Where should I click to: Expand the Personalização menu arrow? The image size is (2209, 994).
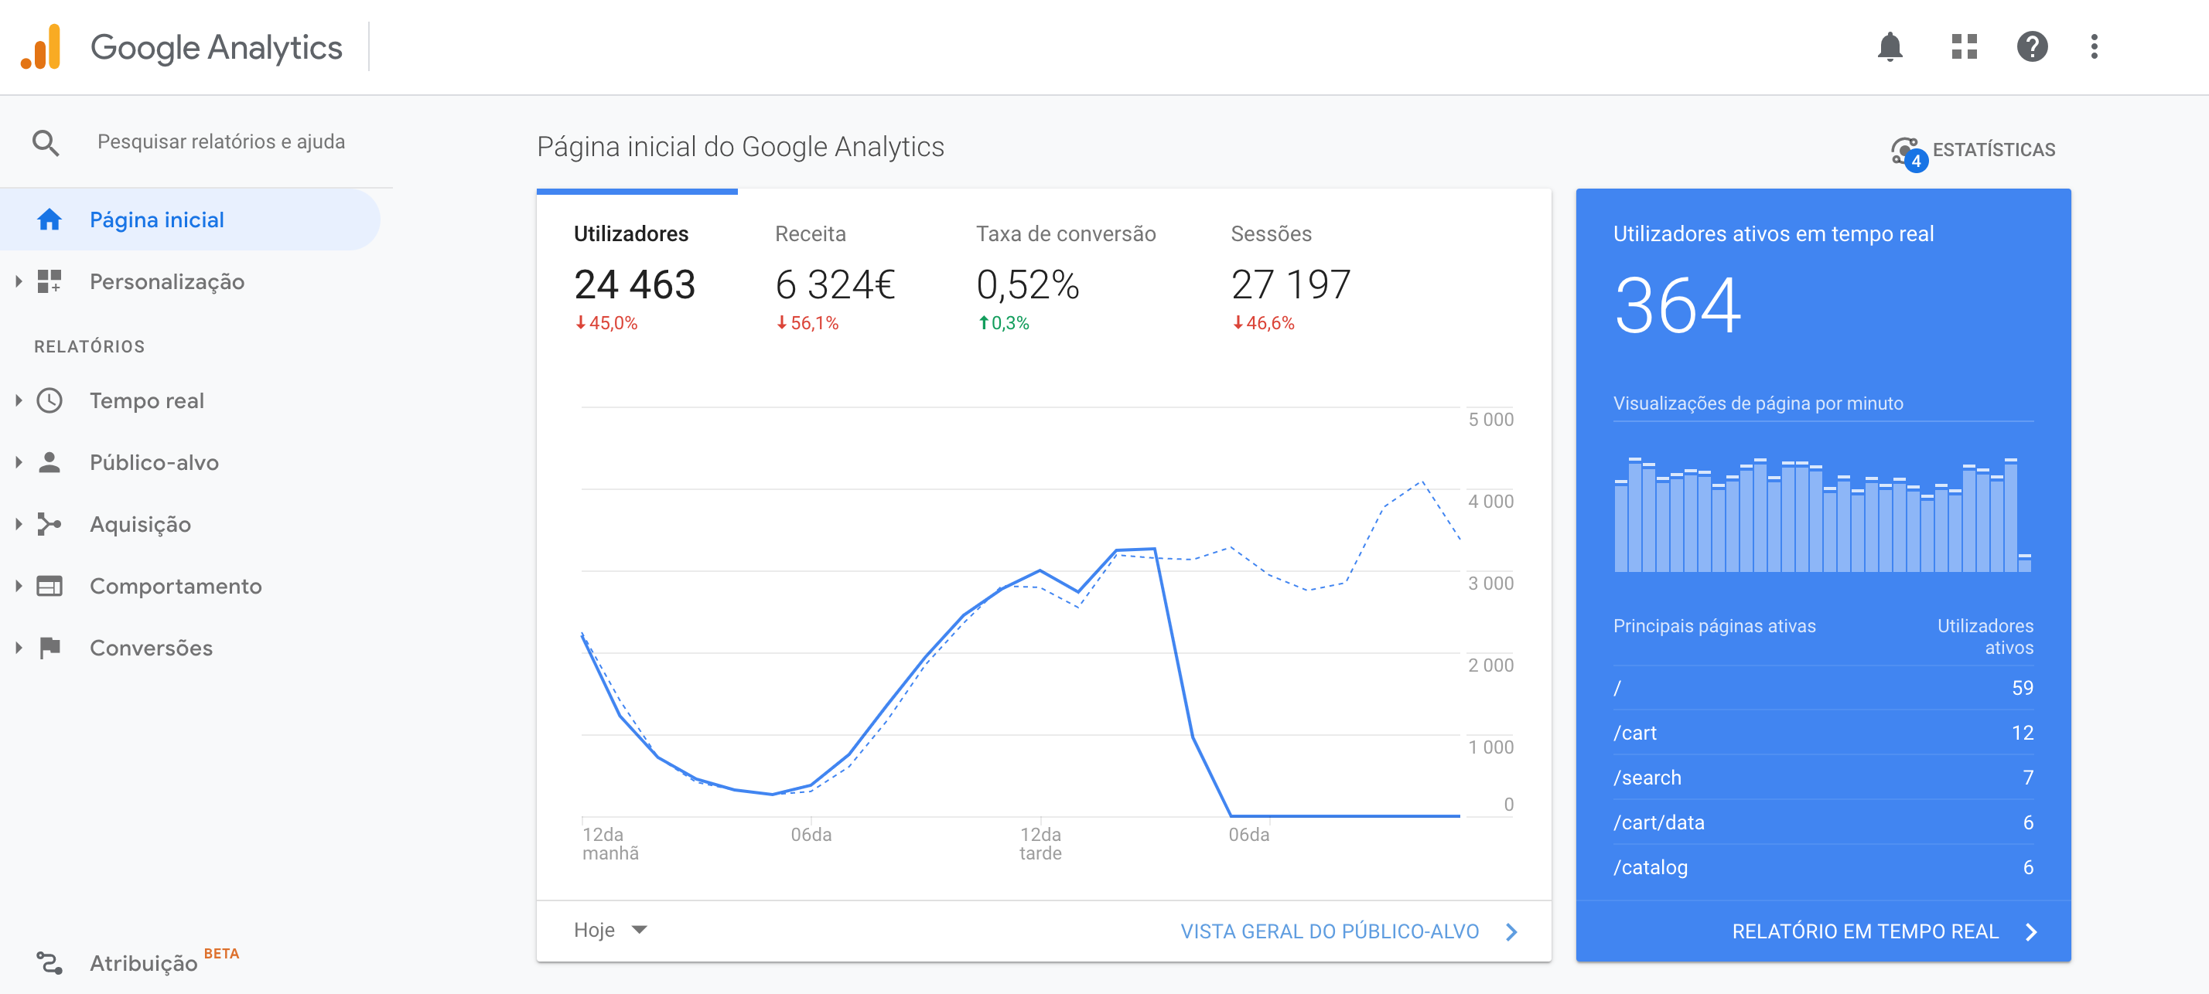19,281
